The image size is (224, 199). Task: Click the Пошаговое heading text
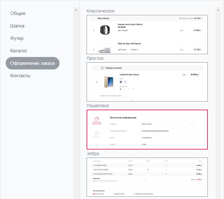[98, 106]
